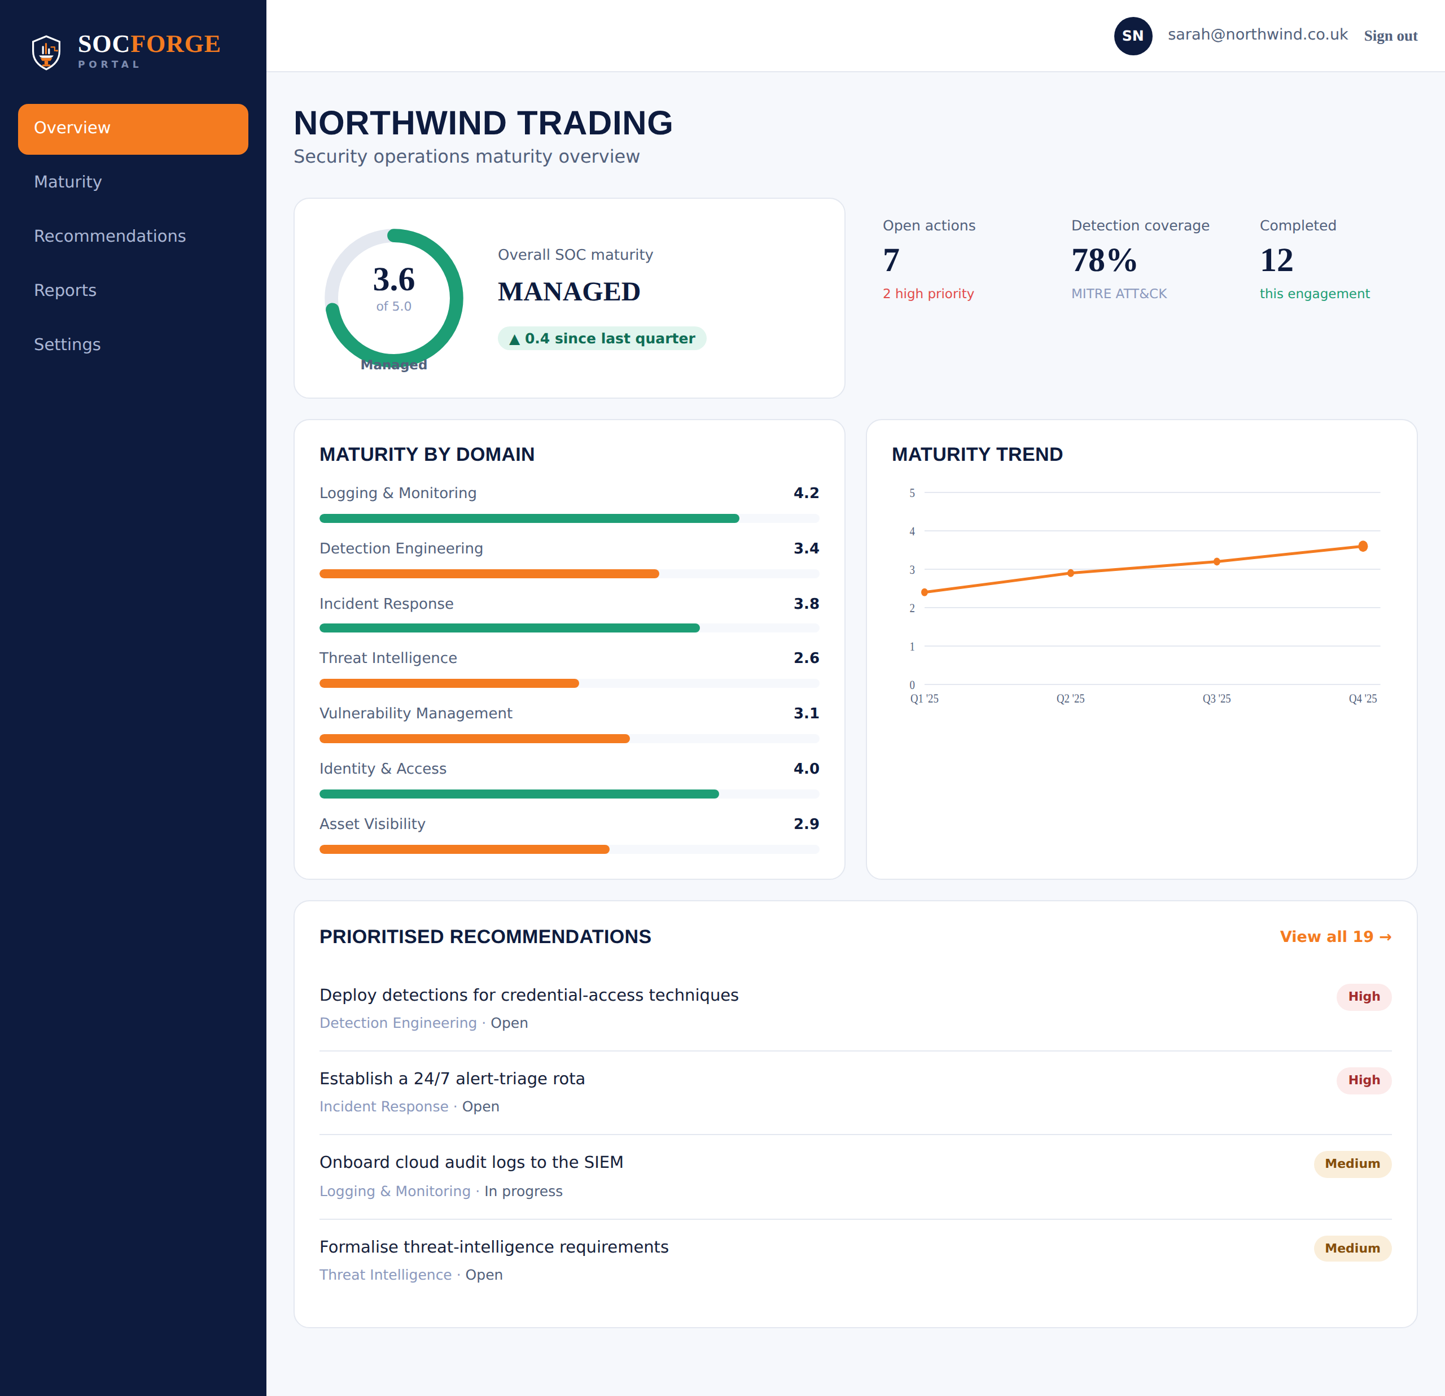Click the SN user avatar
Screen dimensions: 1445x1396
[1132, 36]
